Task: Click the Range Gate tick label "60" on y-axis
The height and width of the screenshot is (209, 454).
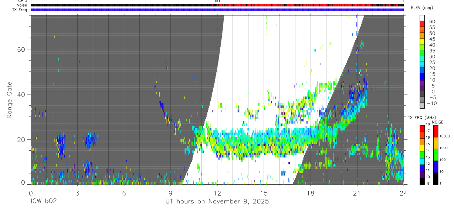Action: (x=22, y=49)
